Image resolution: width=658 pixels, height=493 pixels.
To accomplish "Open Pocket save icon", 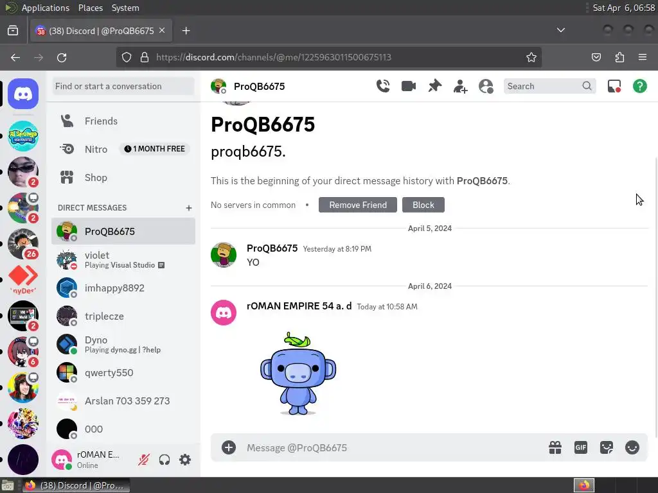I will (596, 57).
